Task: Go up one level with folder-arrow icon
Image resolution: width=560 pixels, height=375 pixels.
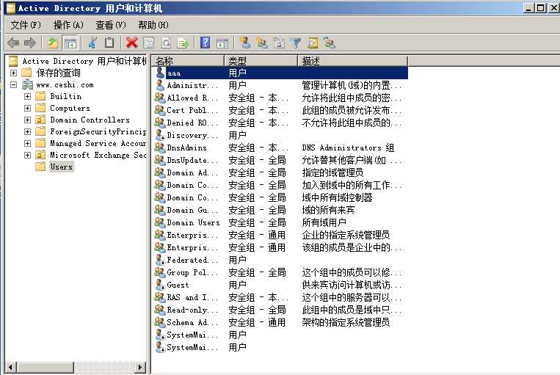Action: 53,43
